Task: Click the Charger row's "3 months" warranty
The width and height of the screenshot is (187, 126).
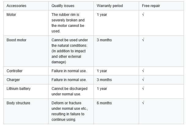Action: pos(104,80)
